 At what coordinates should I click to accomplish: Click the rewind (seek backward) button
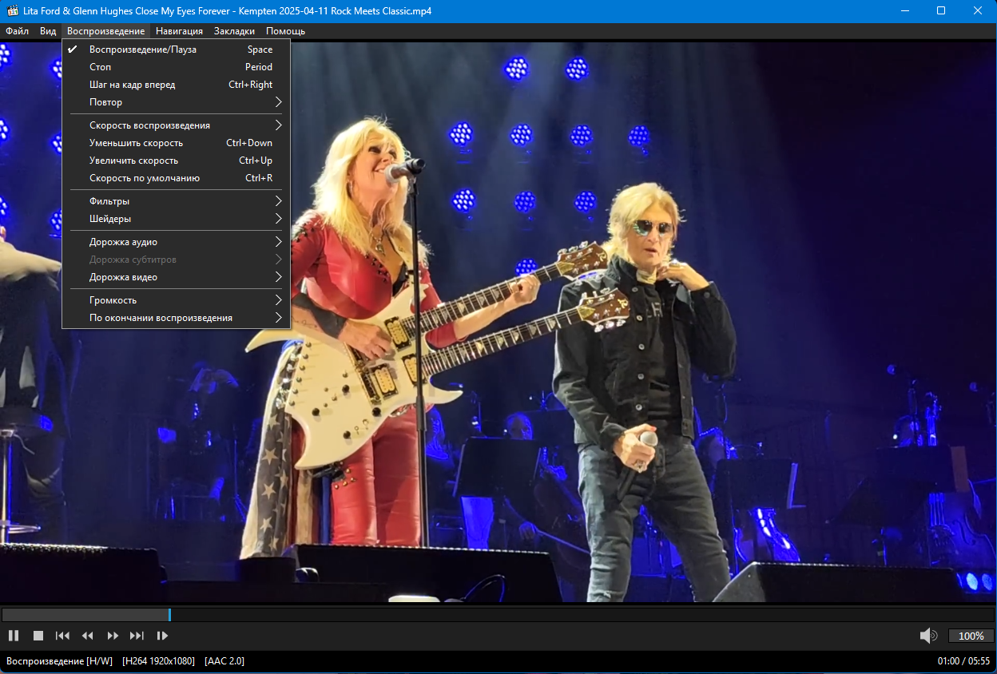pos(88,636)
